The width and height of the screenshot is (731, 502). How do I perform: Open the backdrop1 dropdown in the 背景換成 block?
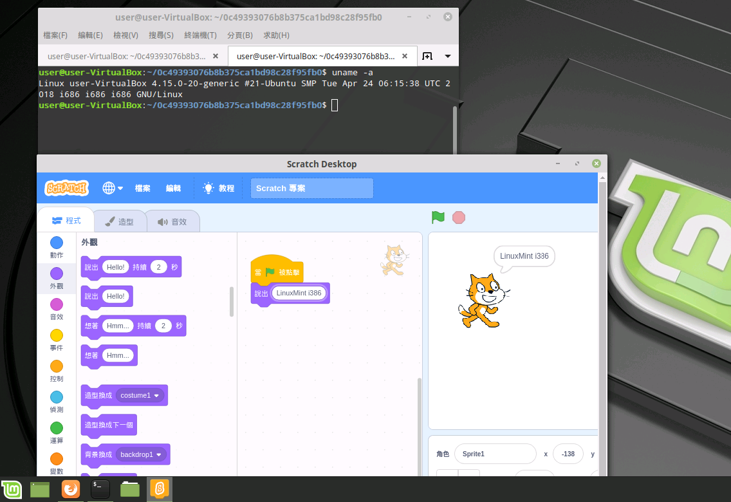[x=141, y=454]
